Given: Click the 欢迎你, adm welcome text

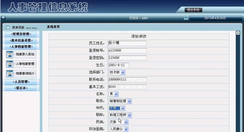Looking at the screenshot, I should [x=138, y=18].
